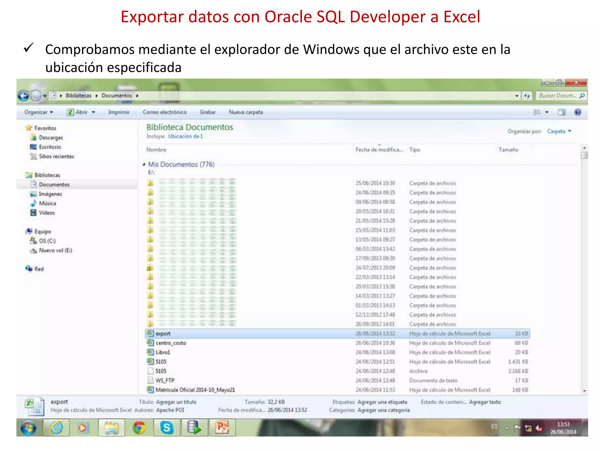Click the Forward navigation arrow
The height and width of the screenshot is (451, 601).
36,96
